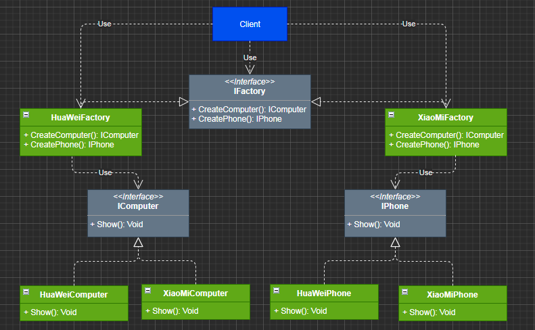Click the HuaWeiFactory class title
Viewport: 535px width, 330px height.
(80, 118)
